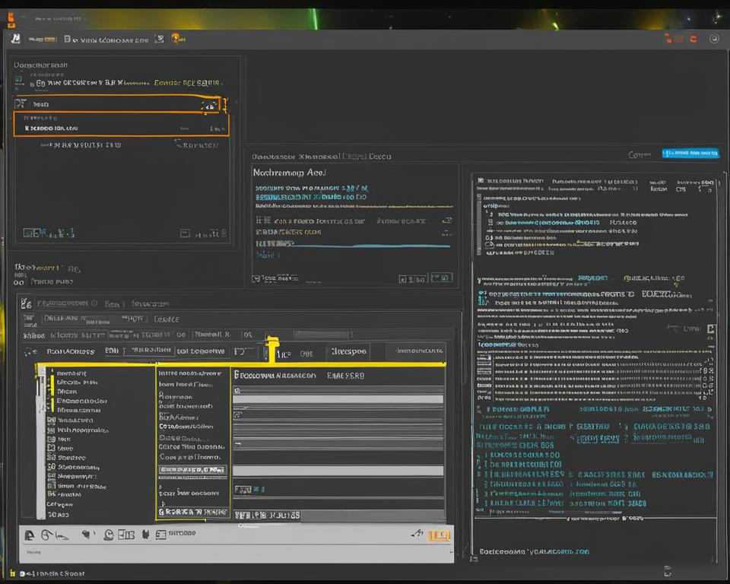Open the dropdown on the orange-highlighted top row
730x584 pixels.
210,106
